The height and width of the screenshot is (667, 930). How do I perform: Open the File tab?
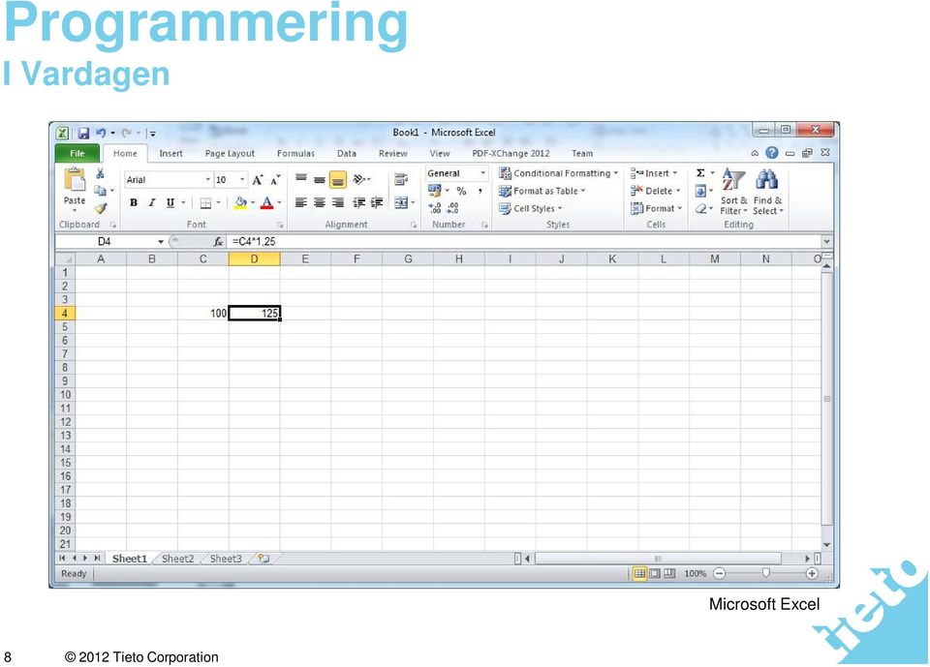click(x=77, y=153)
